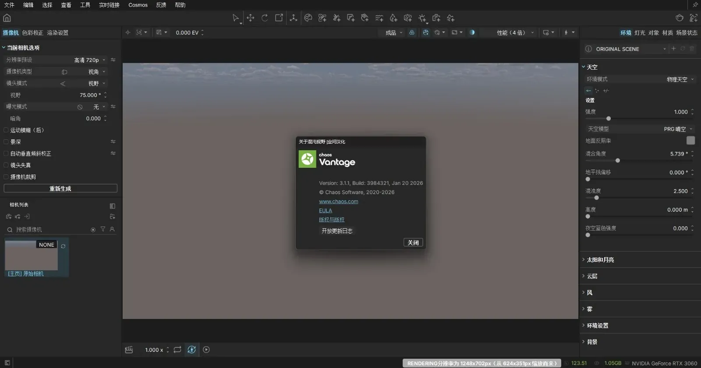Open the 分辨率预设 dropdown showing 高清 720p
The image size is (701, 368).
pyautogui.click(x=90, y=60)
